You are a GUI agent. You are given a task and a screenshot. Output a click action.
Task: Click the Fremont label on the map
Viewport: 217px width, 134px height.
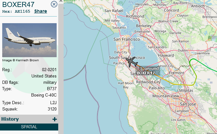tap(177, 73)
